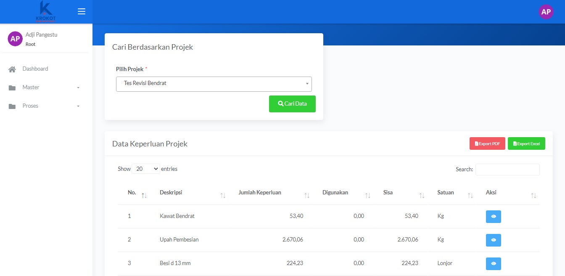View details for Kawat Bendrat row

click(x=493, y=216)
